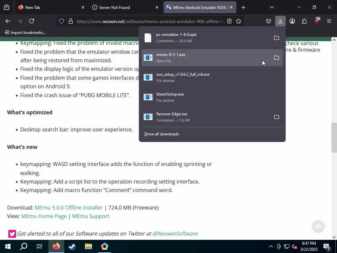Open tracking protection shield icon
The image size is (337, 253).
[62, 21]
